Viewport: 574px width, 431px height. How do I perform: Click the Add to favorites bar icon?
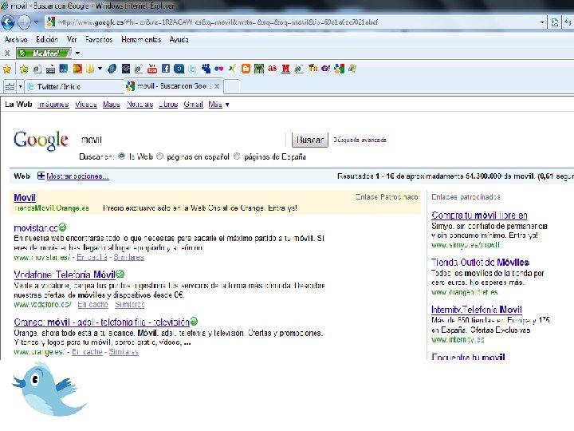24,69
